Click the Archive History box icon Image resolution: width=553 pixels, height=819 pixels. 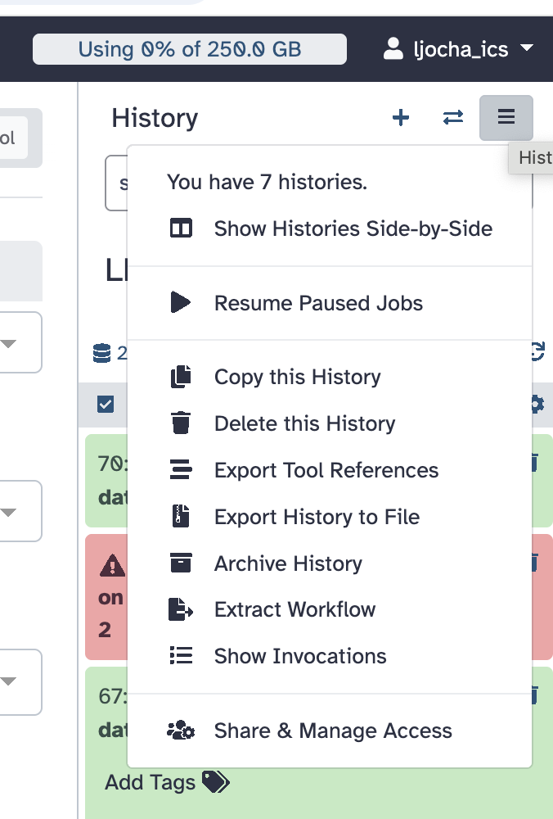[181, 563]
